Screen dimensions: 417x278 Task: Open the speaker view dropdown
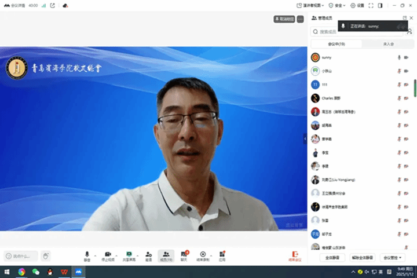coord(310,5)
